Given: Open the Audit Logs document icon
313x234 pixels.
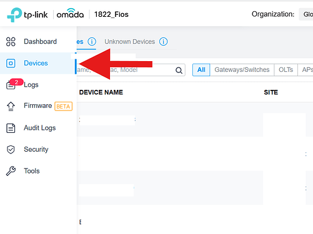Looking at the screenshot, I should coord(11,128).
